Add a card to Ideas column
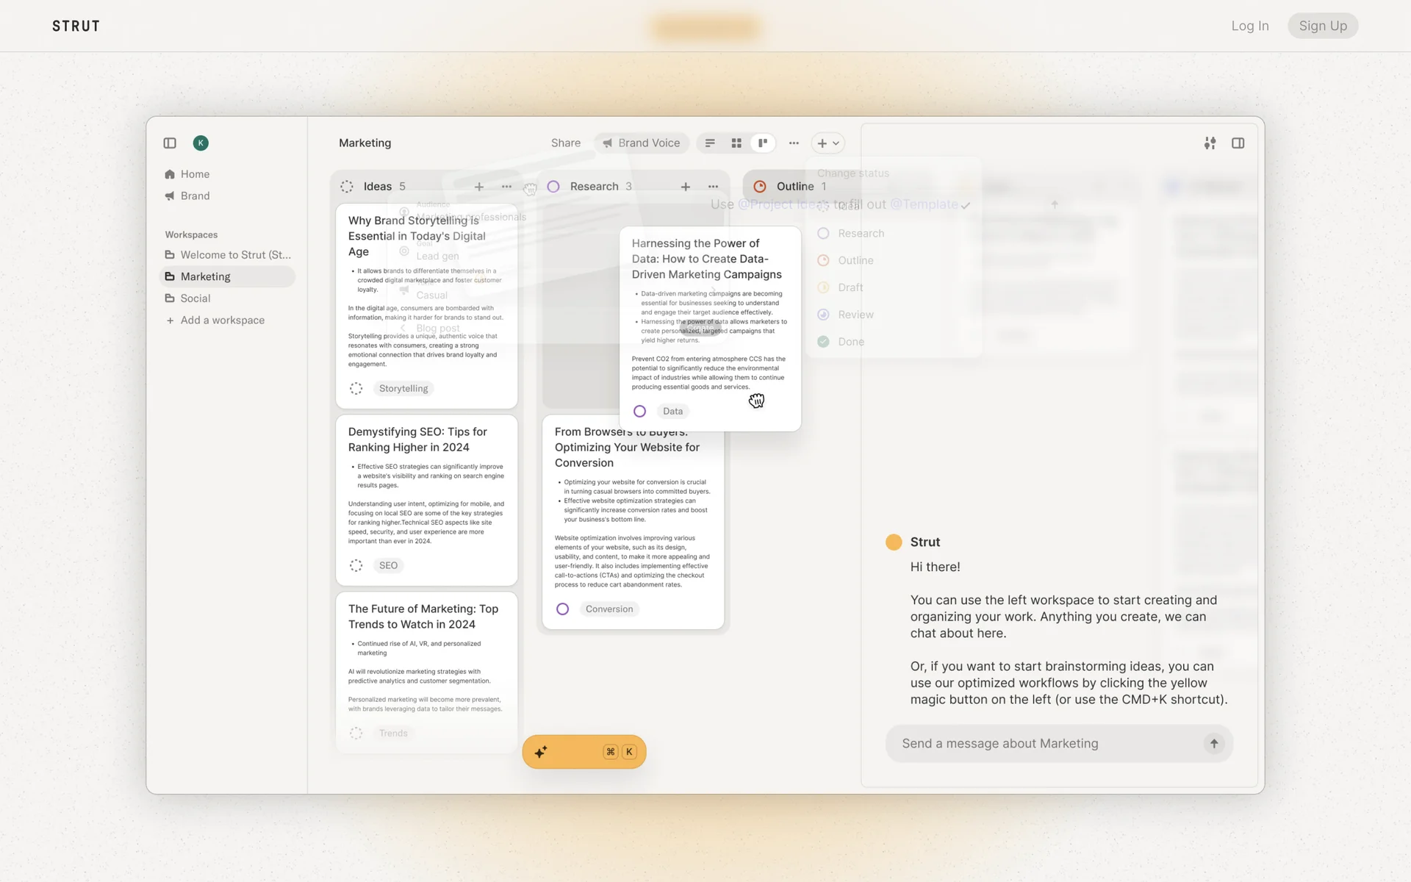The width and height of the screenshot is (1411, 882). click(479, 187)
